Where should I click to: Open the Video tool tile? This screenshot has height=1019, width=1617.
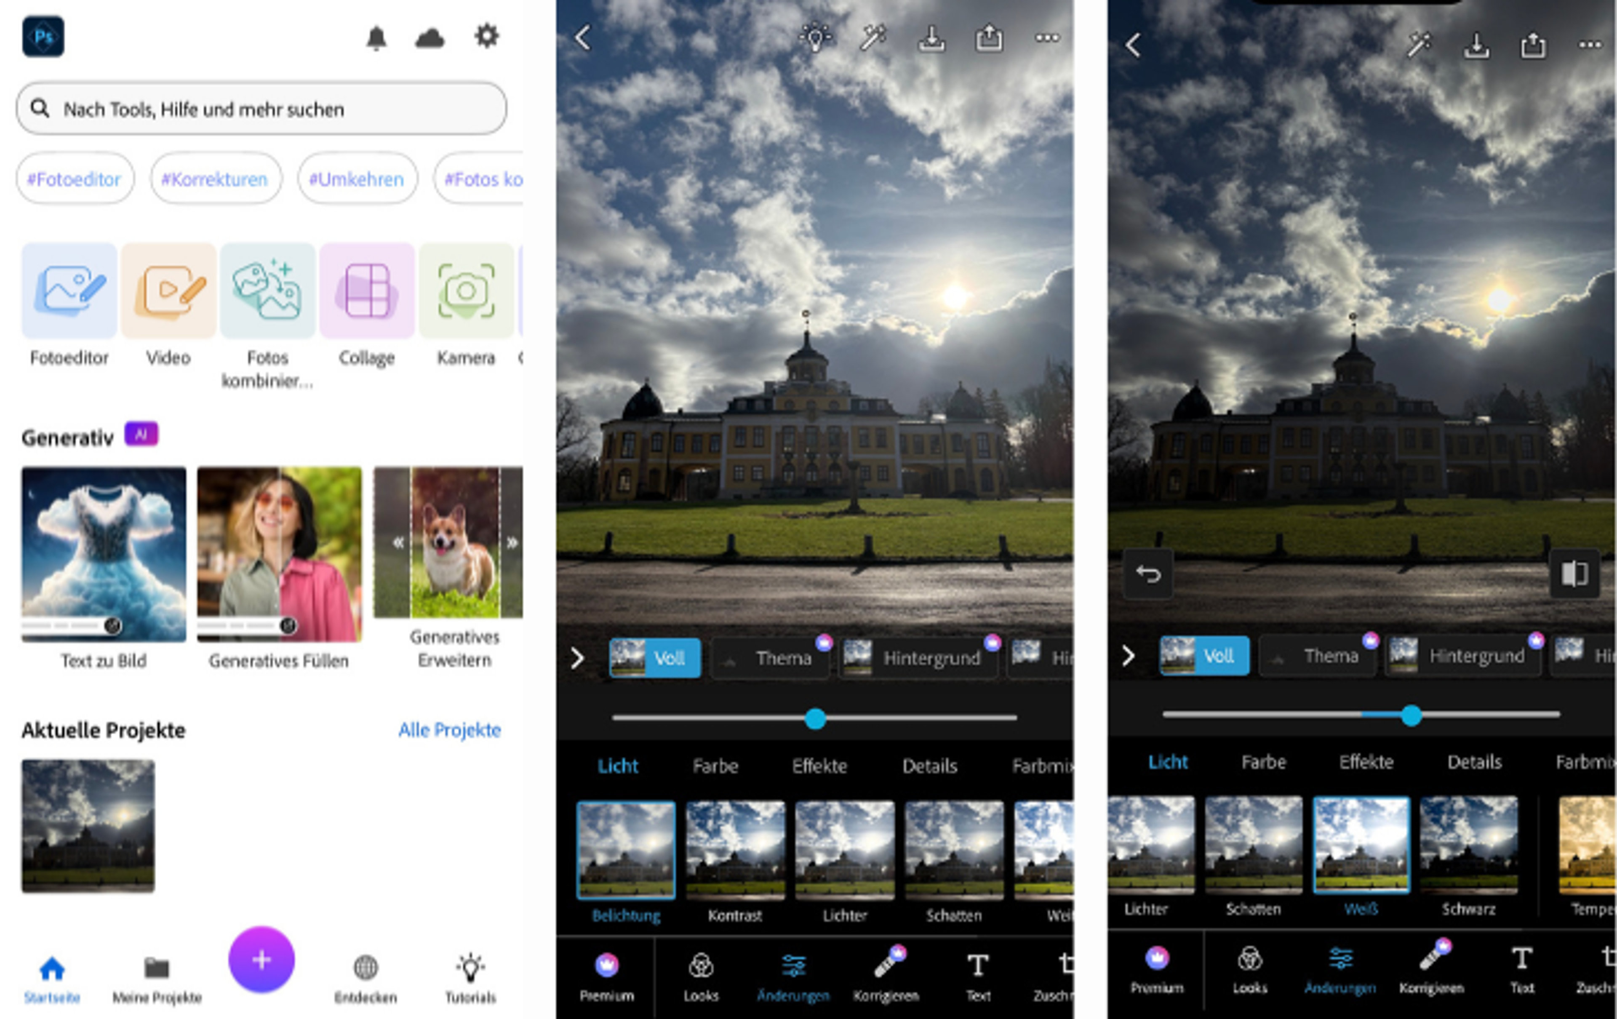point(168,305)
